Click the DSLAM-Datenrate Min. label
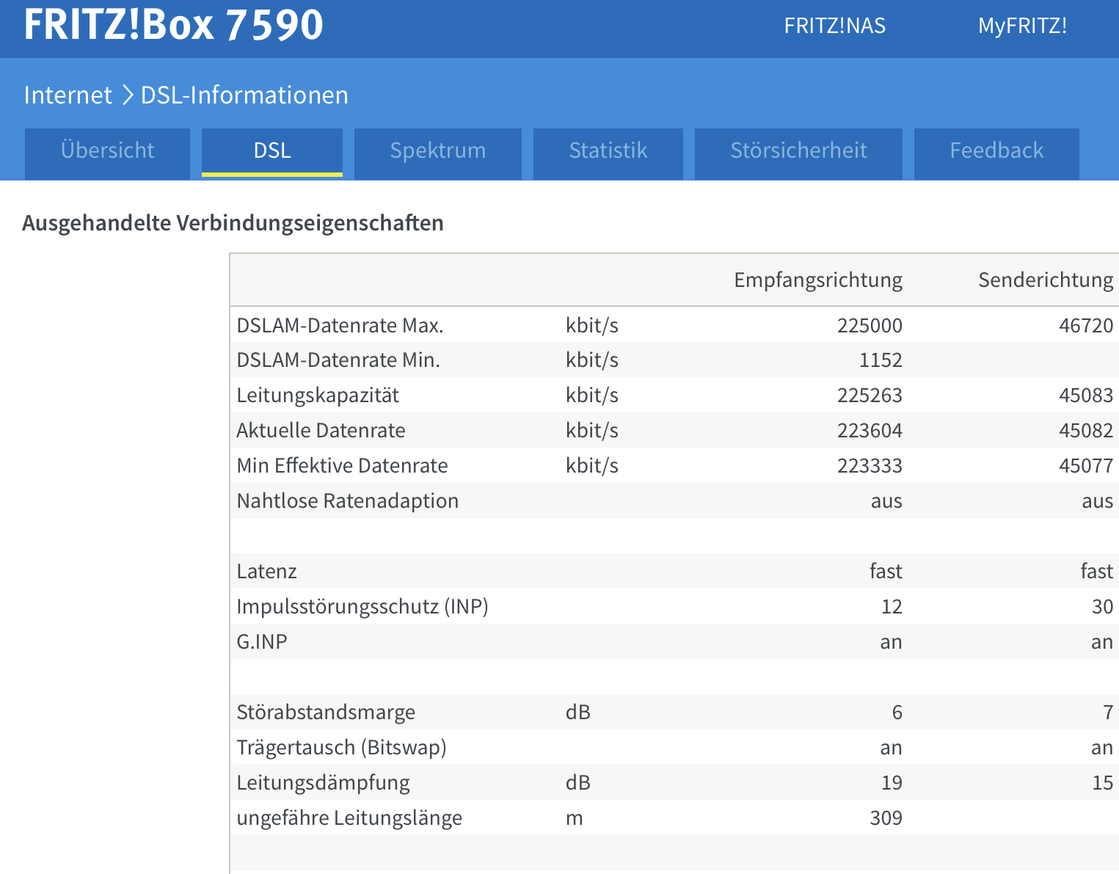The height and width of the screenshot is (874, 1119). 338,360
